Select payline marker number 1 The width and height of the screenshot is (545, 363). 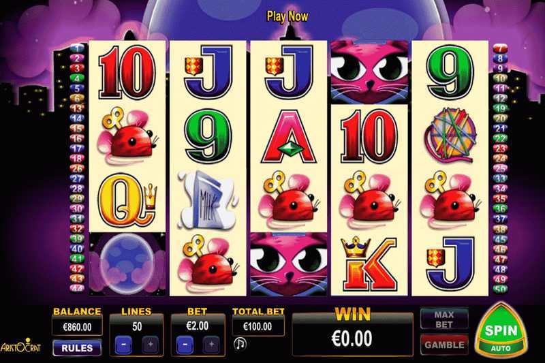pos(77,48)
